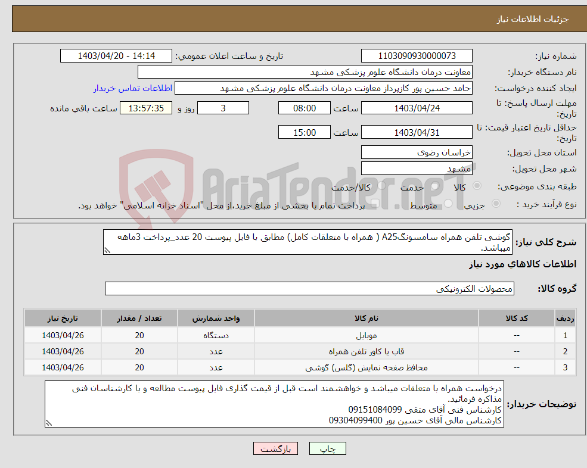Click the واحد شمارش column header
587x468 pixels.
[216, 319]
